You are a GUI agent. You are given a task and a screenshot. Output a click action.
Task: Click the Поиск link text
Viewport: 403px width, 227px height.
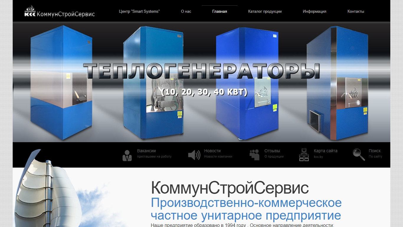(x=375, y=151)
